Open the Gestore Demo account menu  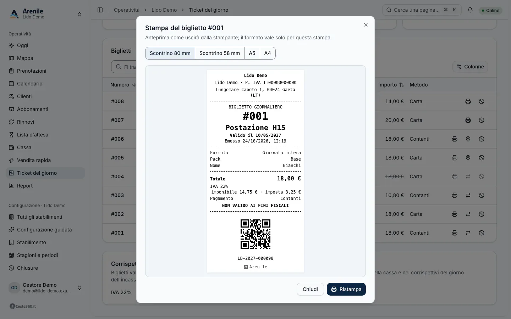point(45,288)
